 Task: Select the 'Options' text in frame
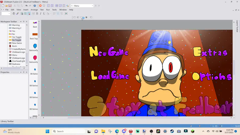212,76
